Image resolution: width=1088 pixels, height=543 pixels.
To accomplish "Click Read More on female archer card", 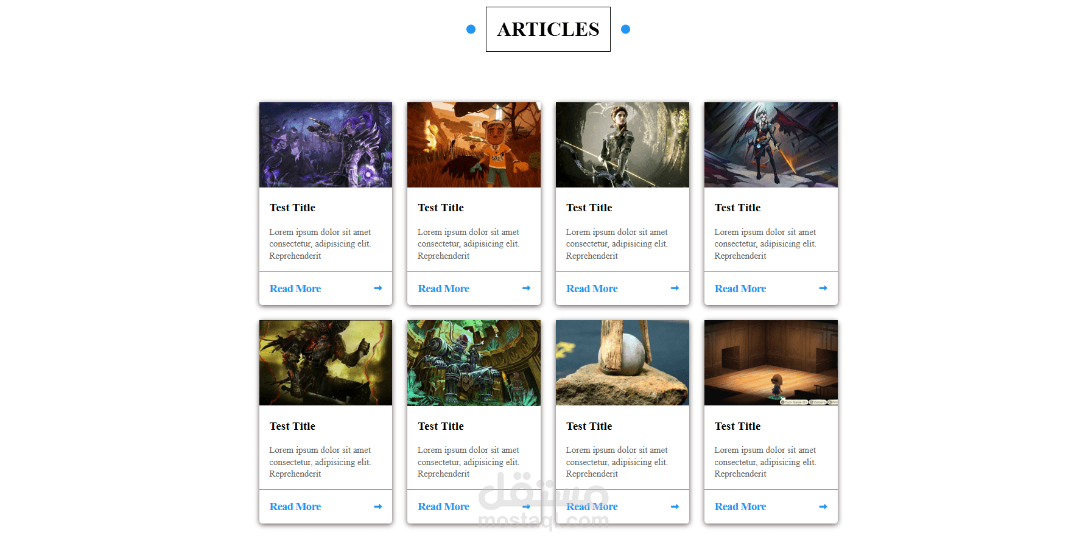I will point(592,289).
